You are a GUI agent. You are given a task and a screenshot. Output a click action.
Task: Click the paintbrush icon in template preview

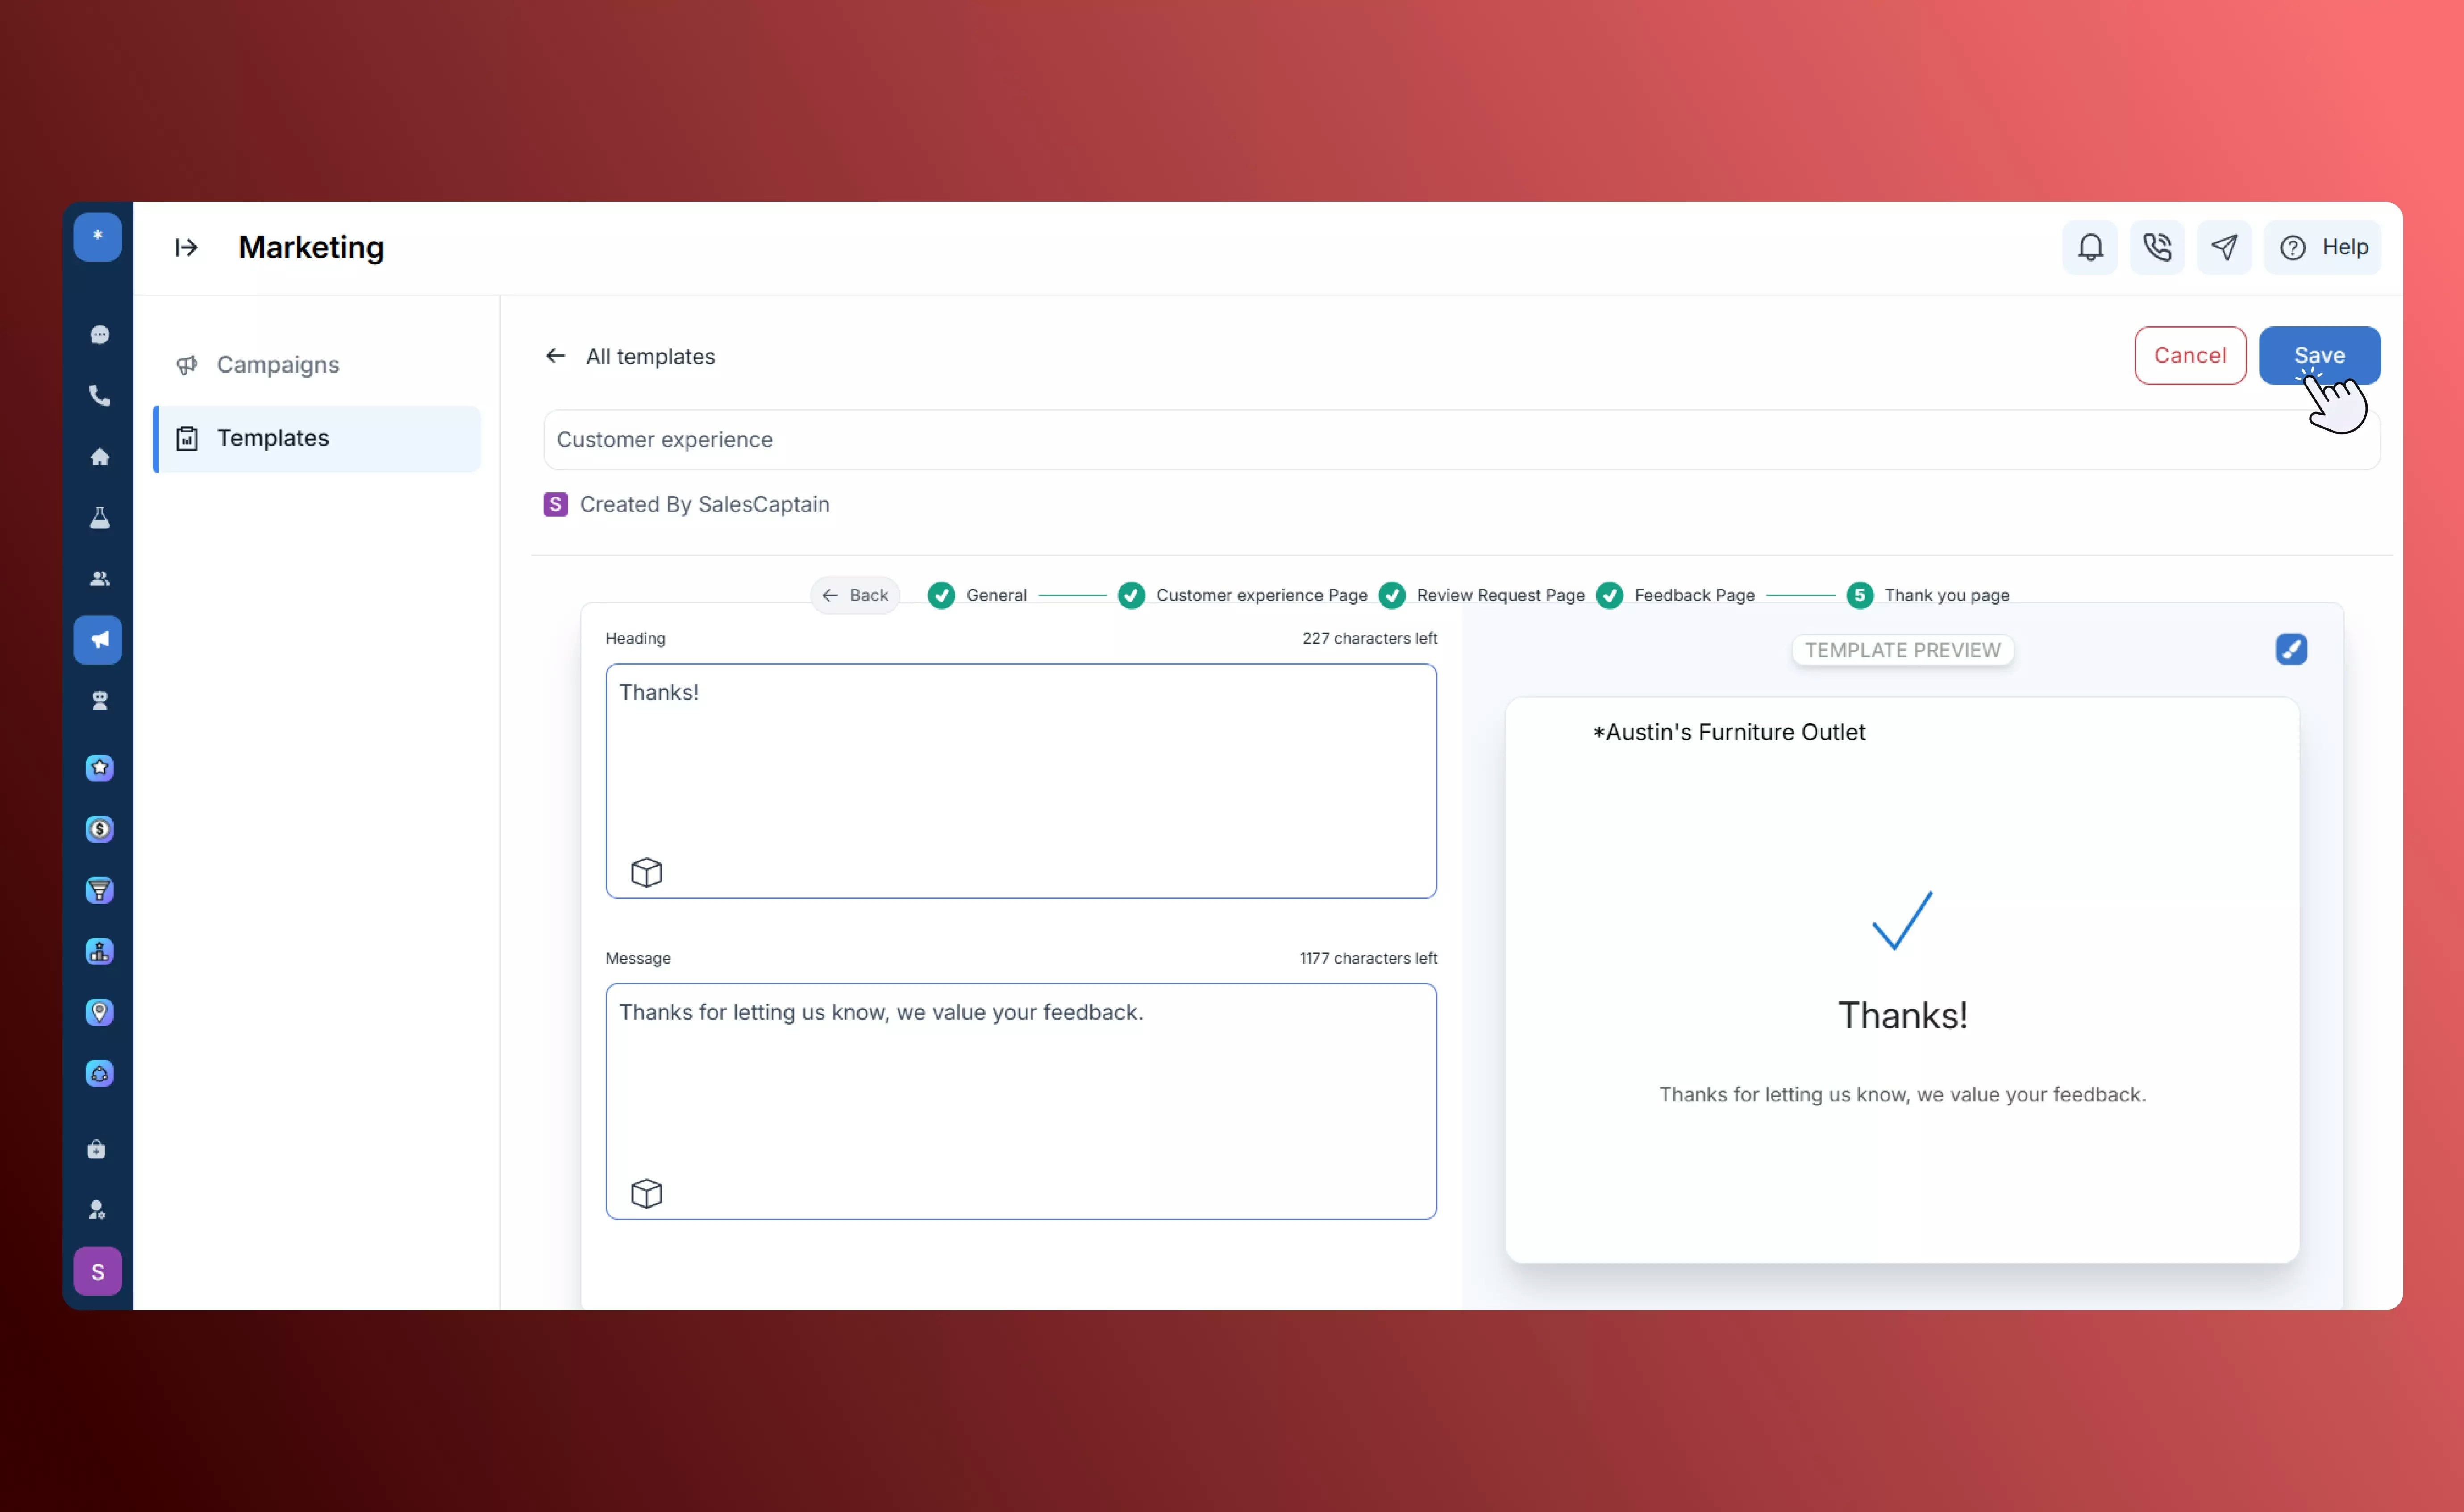point(2290,650)
